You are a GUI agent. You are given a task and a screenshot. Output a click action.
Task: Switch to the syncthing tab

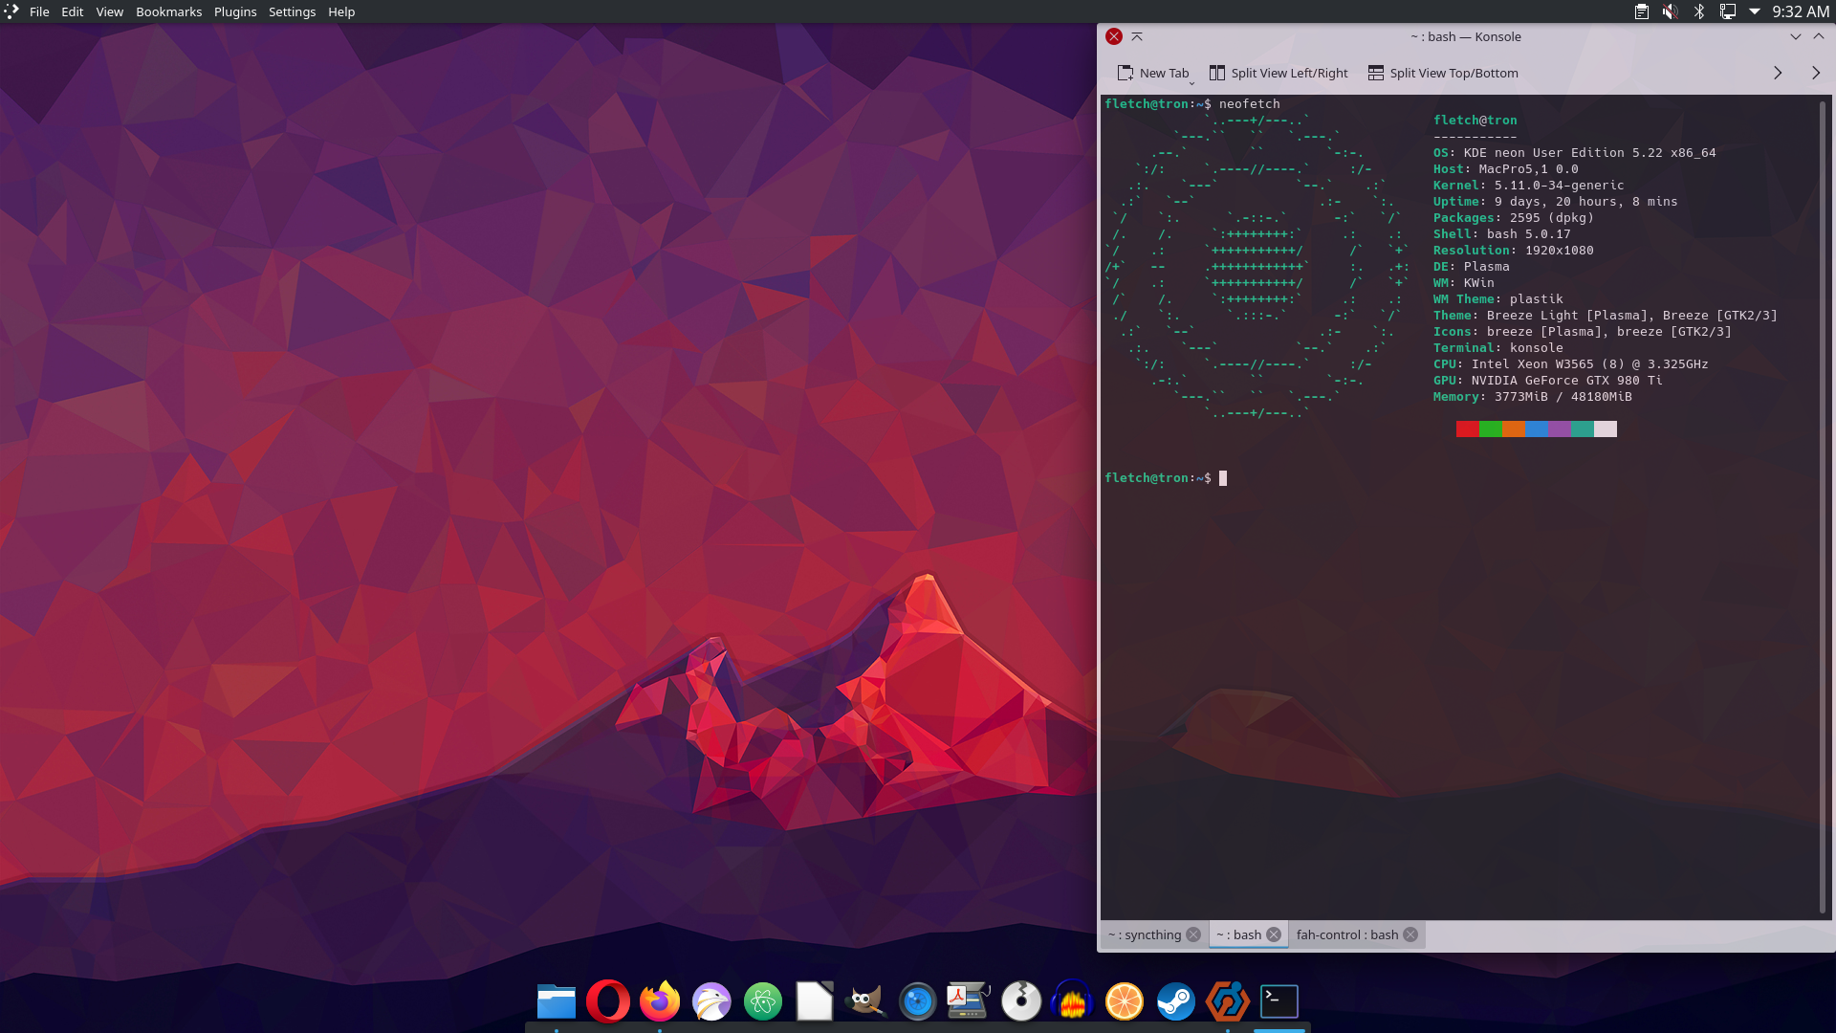pos(1145,934)
